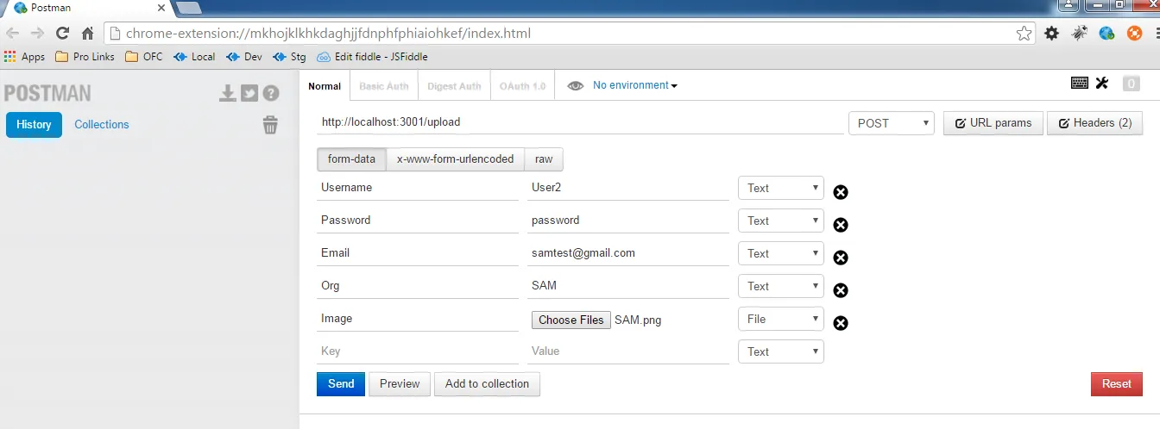This screenshot has width=1160, height=429.
Task: Open type dropdown for empty Key row
Action: tap(781, 351)
